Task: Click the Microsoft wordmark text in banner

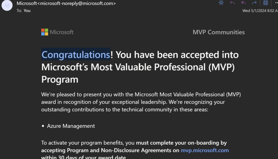Action: pos(62,32)
